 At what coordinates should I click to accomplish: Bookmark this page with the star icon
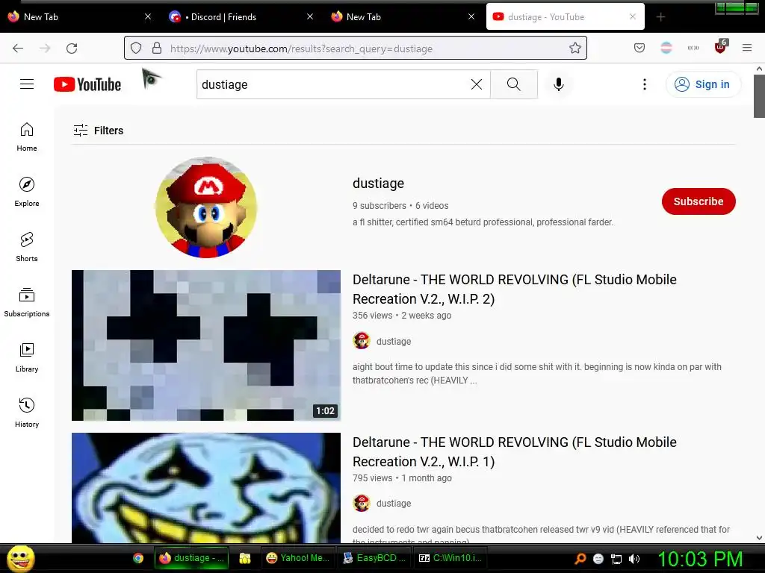coord(575,48)
